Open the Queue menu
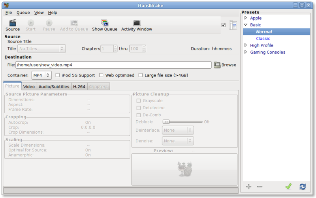 23,13
